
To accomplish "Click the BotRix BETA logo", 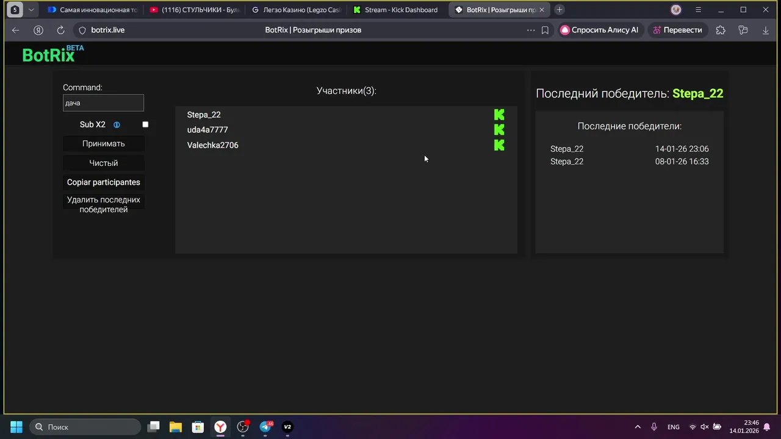I will 53,54.
